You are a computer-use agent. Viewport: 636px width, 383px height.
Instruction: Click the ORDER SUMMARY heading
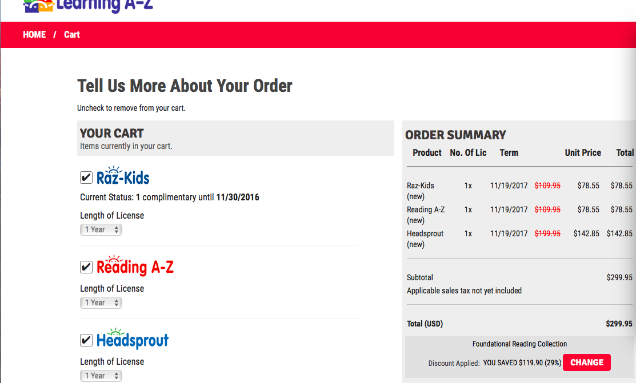pos(455,135)
